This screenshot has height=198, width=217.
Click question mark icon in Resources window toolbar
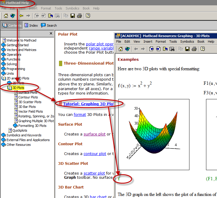(x=202, y=49)
